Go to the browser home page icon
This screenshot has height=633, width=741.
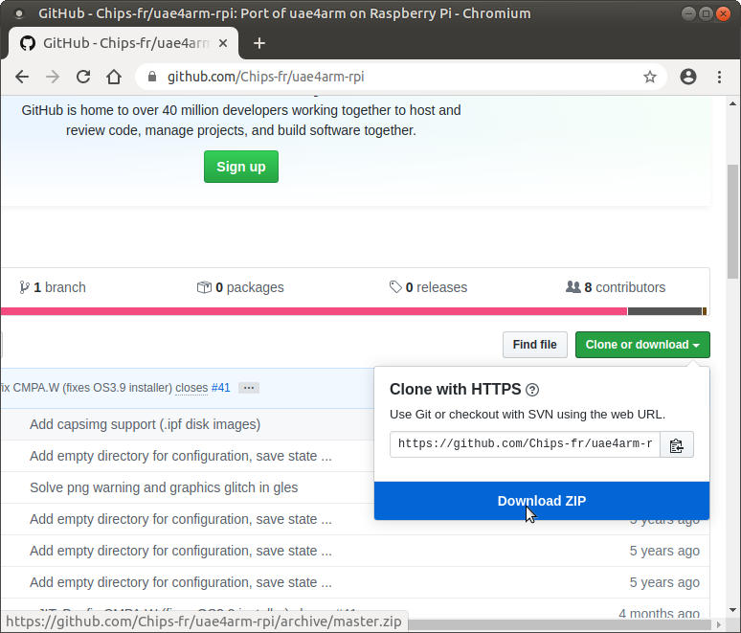(114, 77)
